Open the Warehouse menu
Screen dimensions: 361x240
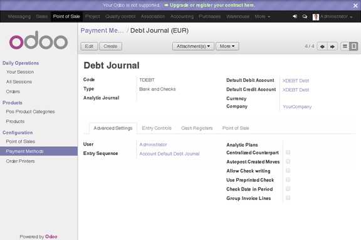(238, 16)
